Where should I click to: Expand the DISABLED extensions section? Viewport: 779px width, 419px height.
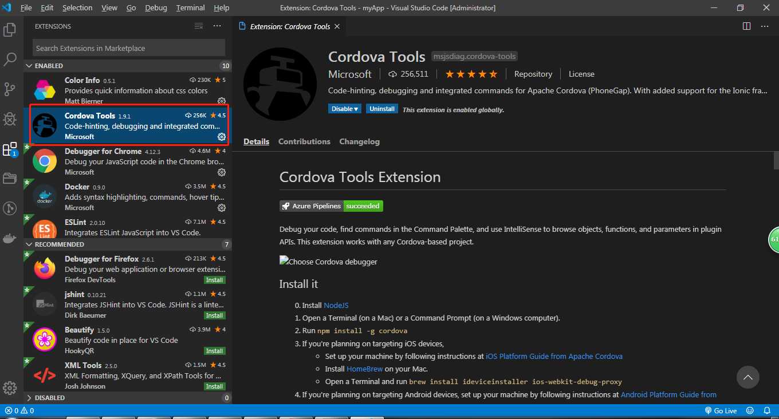click(x=127, y=398)
